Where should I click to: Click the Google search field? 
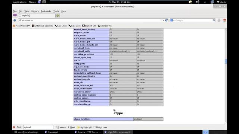point(193,20)
